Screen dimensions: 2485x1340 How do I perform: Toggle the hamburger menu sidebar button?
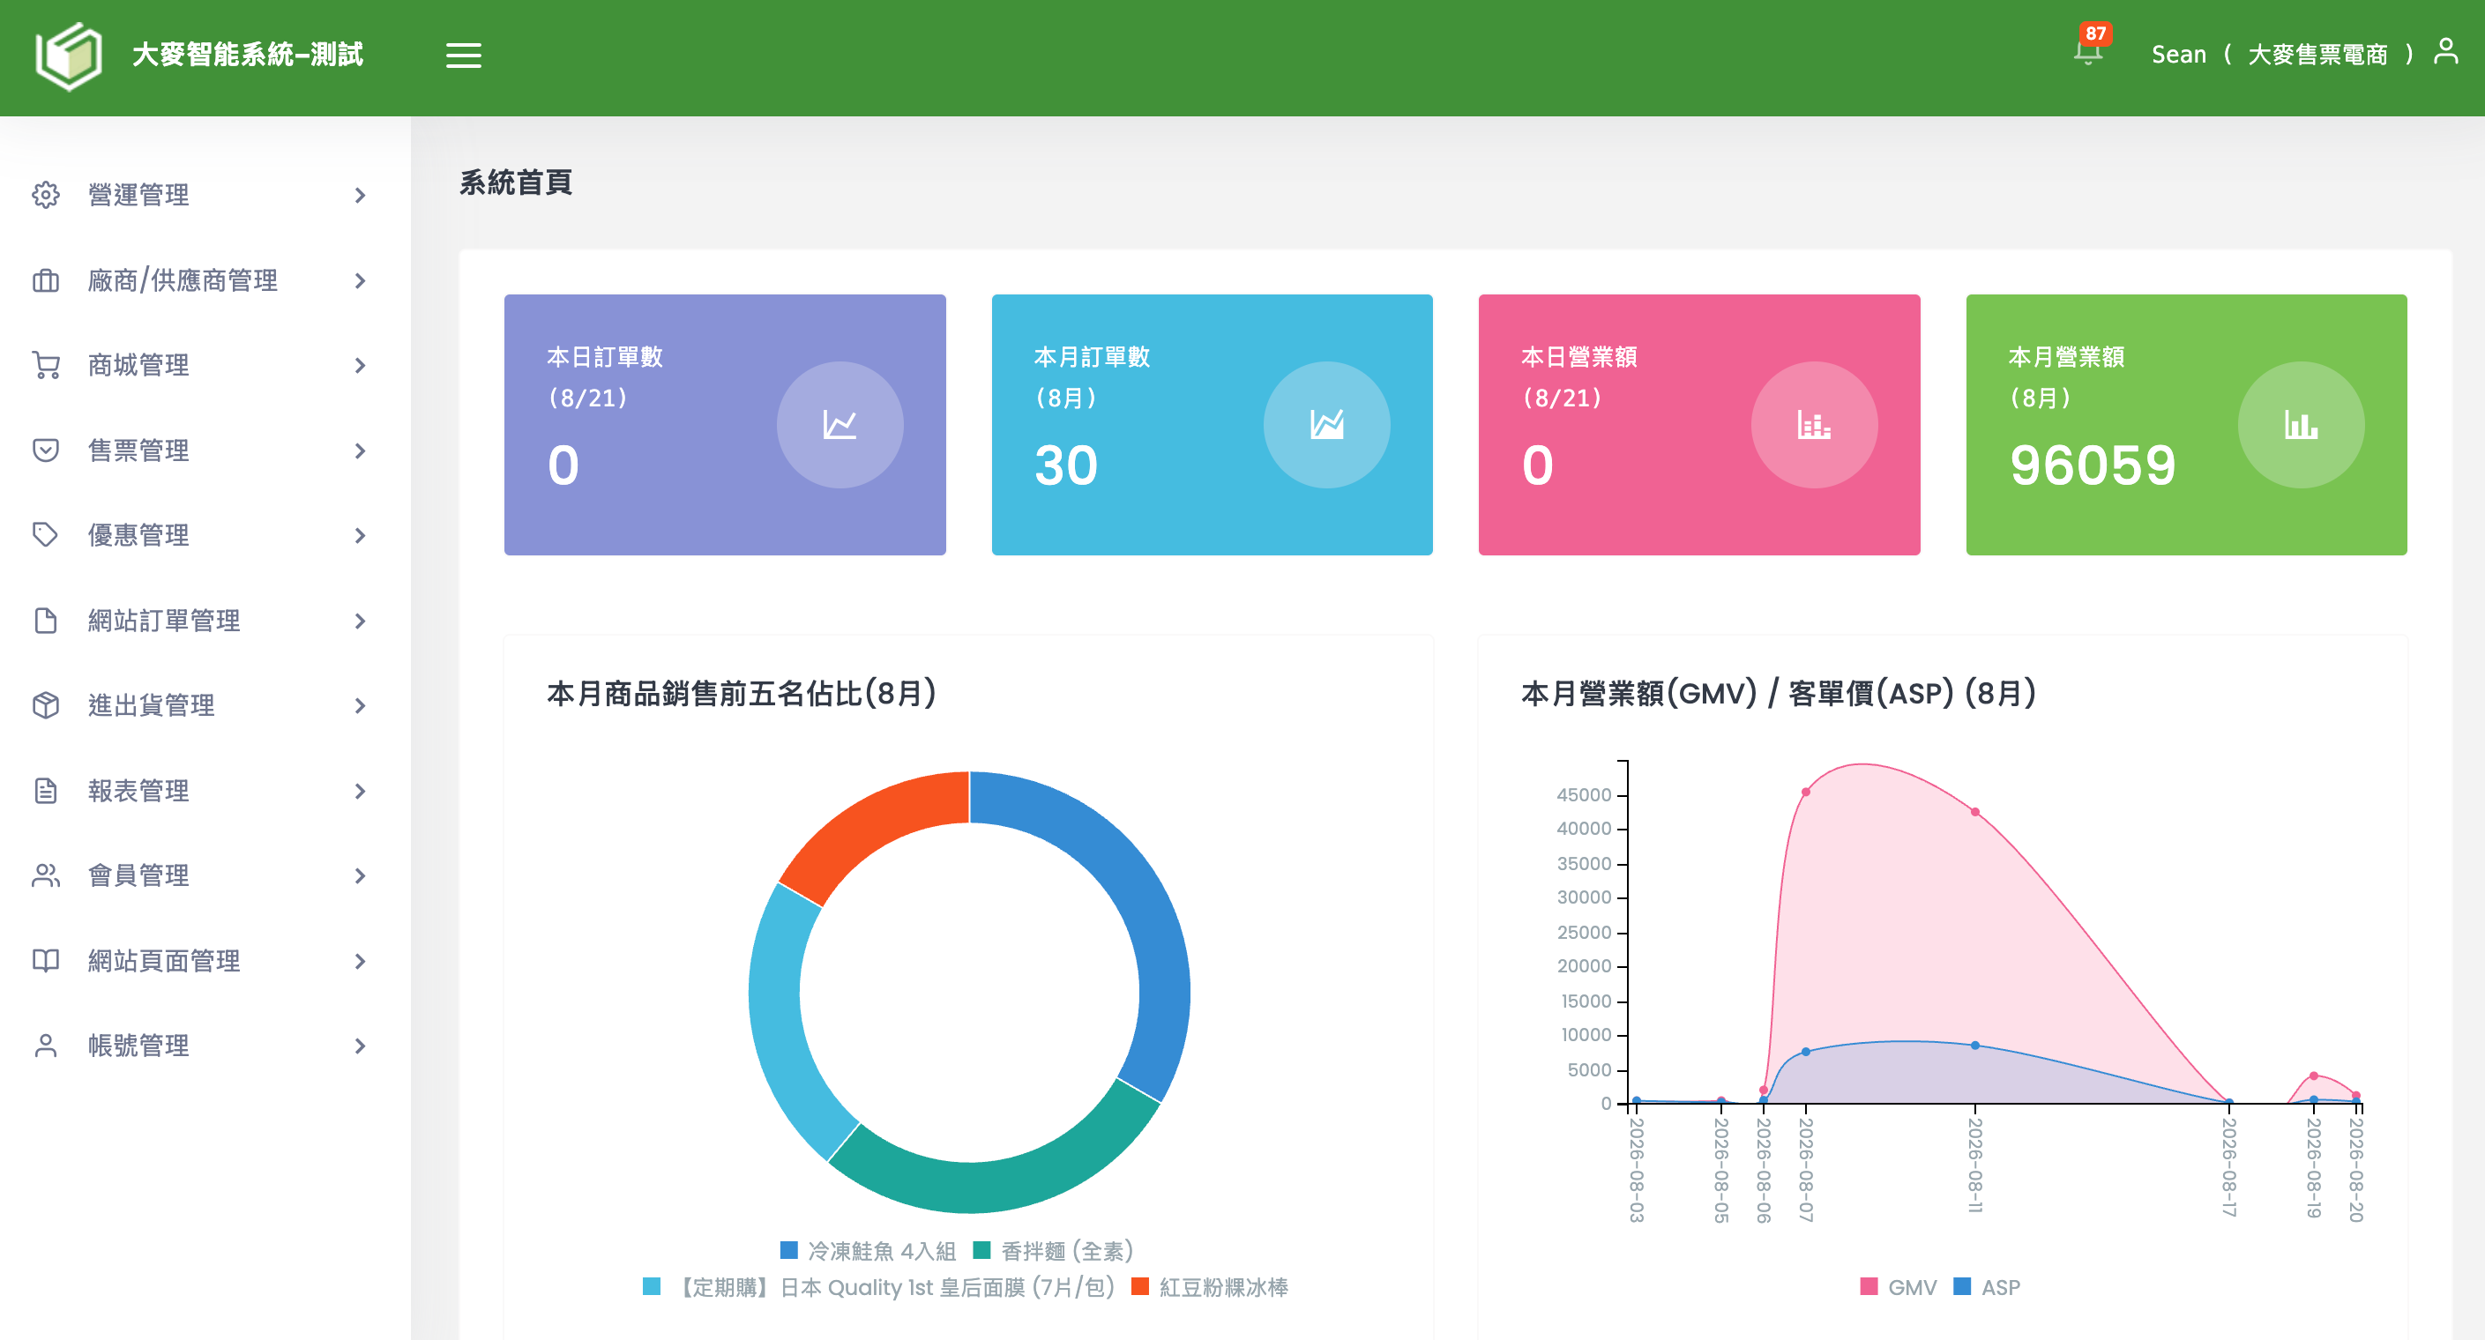pyautogui.click(x=463, y=55)
